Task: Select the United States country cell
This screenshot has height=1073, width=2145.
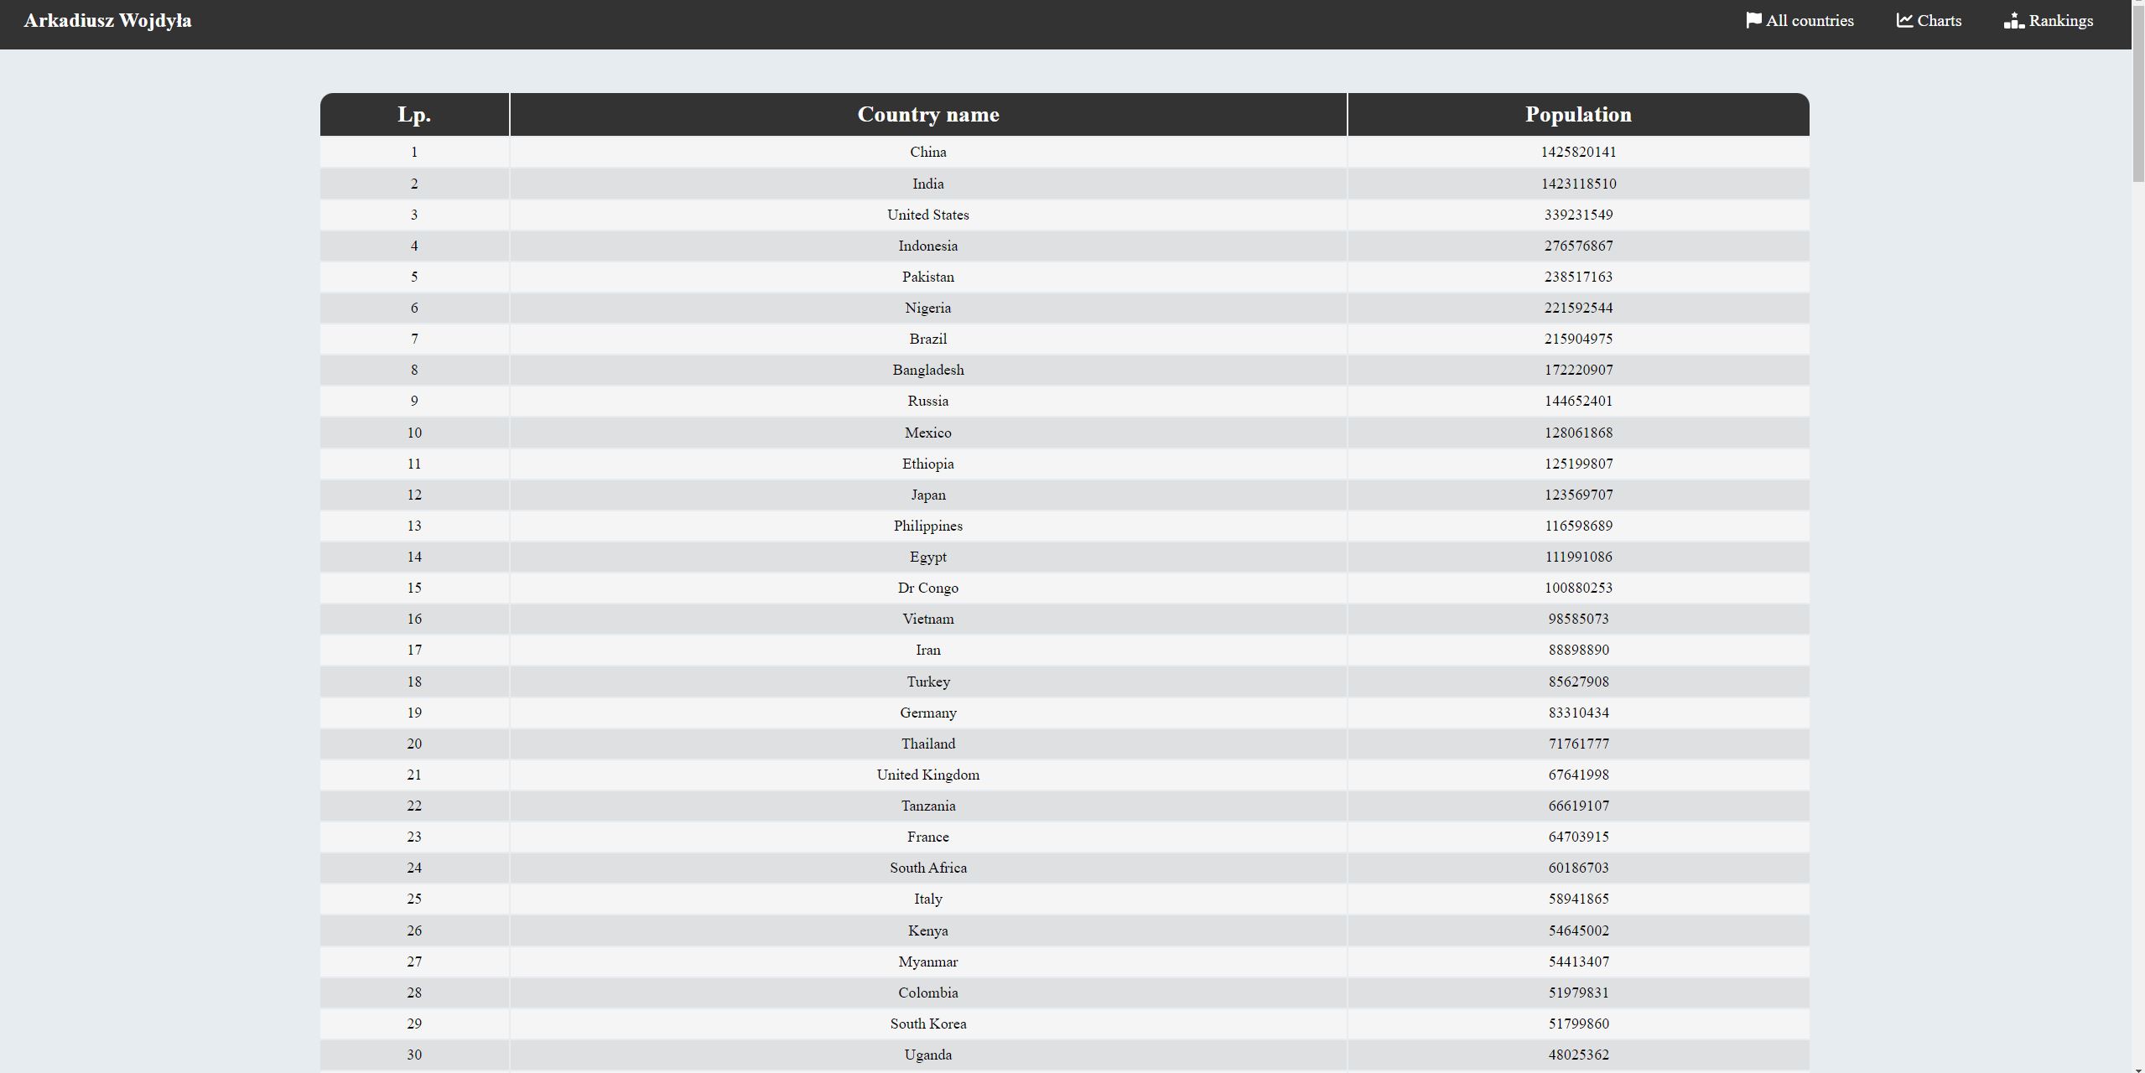Action: tap(927, 215)
